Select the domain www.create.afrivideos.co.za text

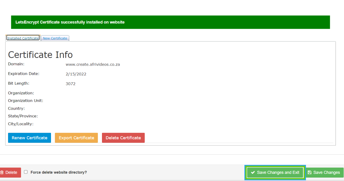93,64
